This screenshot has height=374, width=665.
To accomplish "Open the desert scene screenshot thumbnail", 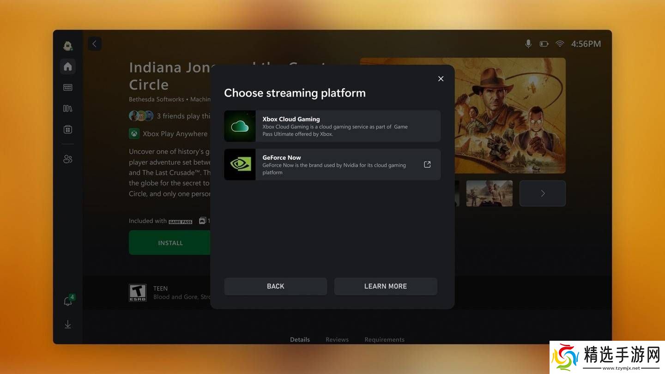I will tap(489, 193).
